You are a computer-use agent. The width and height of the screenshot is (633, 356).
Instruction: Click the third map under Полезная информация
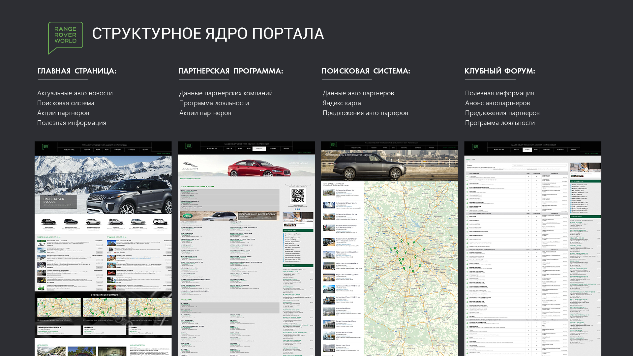tap(150, 308)
